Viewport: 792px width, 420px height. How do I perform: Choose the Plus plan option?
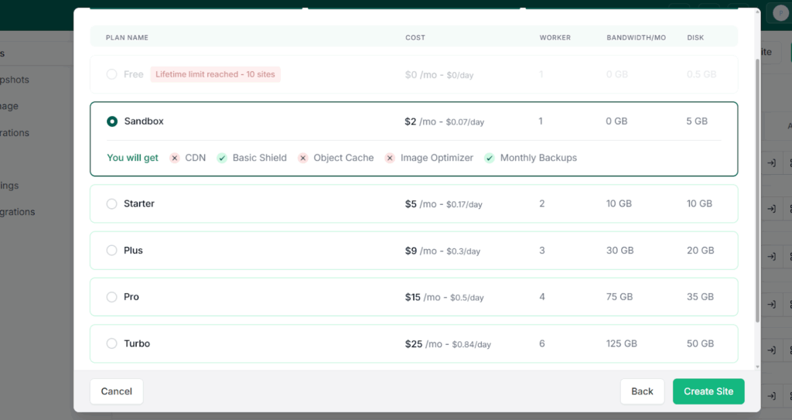coord(111,250)
